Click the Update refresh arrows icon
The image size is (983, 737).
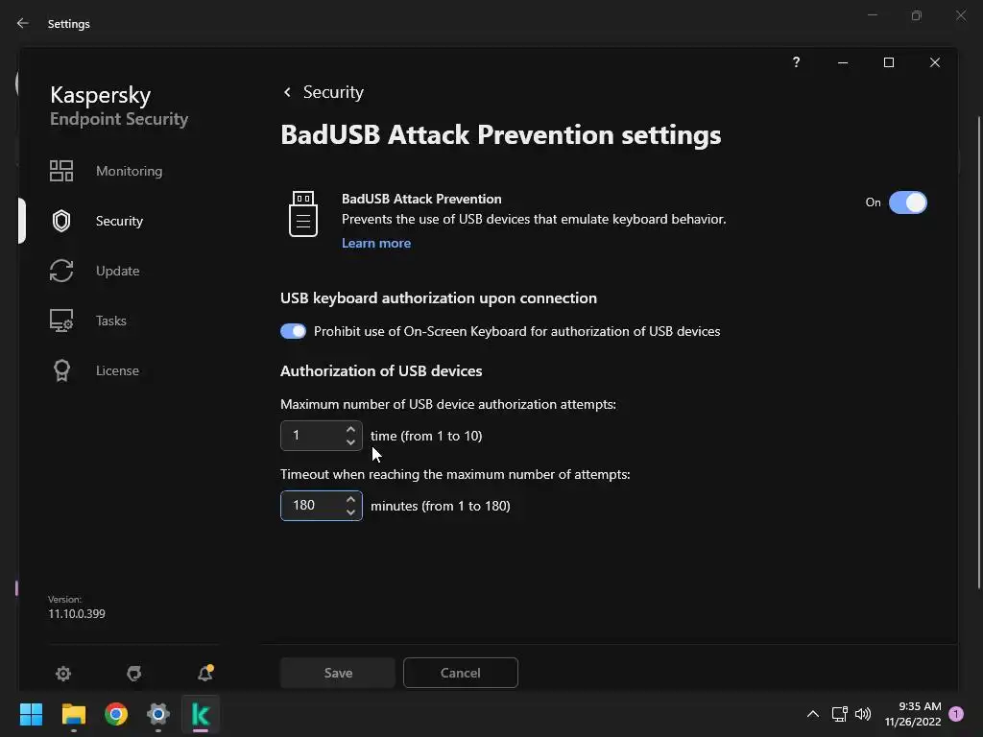point(61,271)
